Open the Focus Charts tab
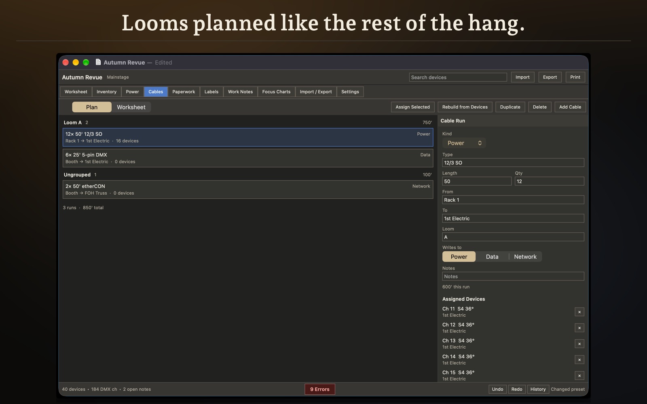The width and height of the screenshot is (647, 404). coord(276,92)
